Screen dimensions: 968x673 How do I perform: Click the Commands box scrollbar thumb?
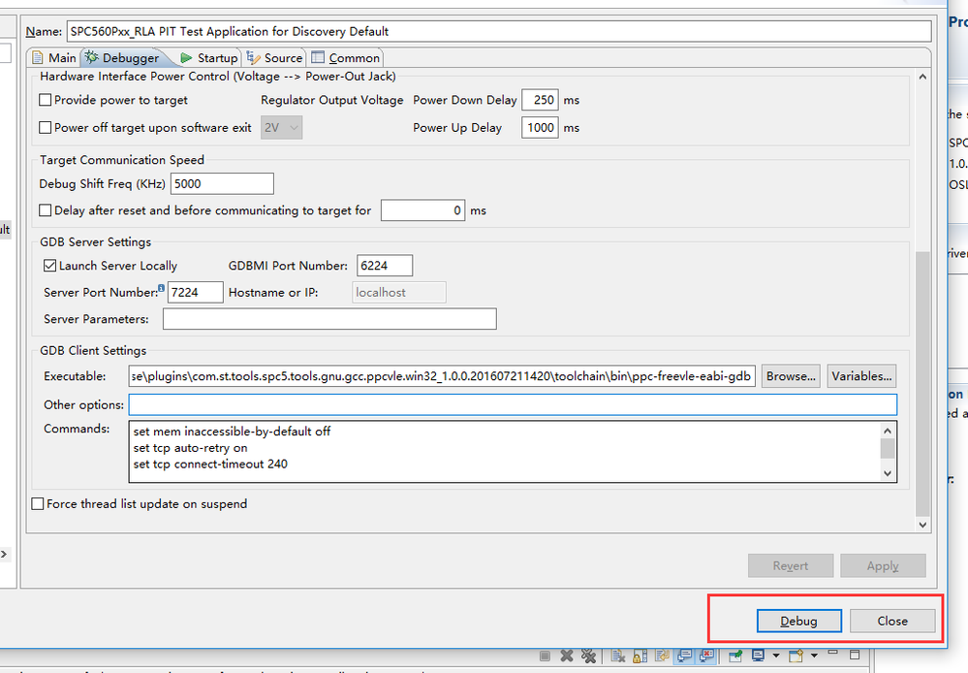click(888, 449)
